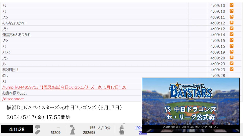Open the /jump lv344859713 link

64,87
